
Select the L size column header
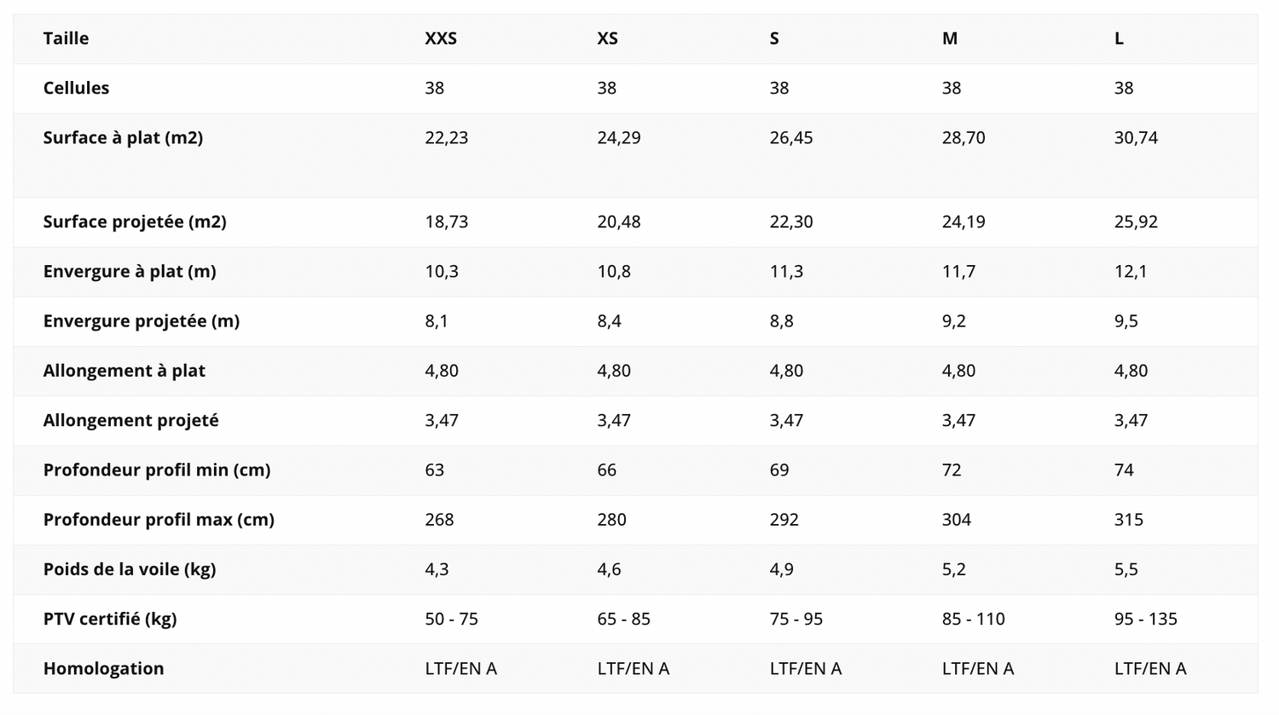coord(1119,38)
